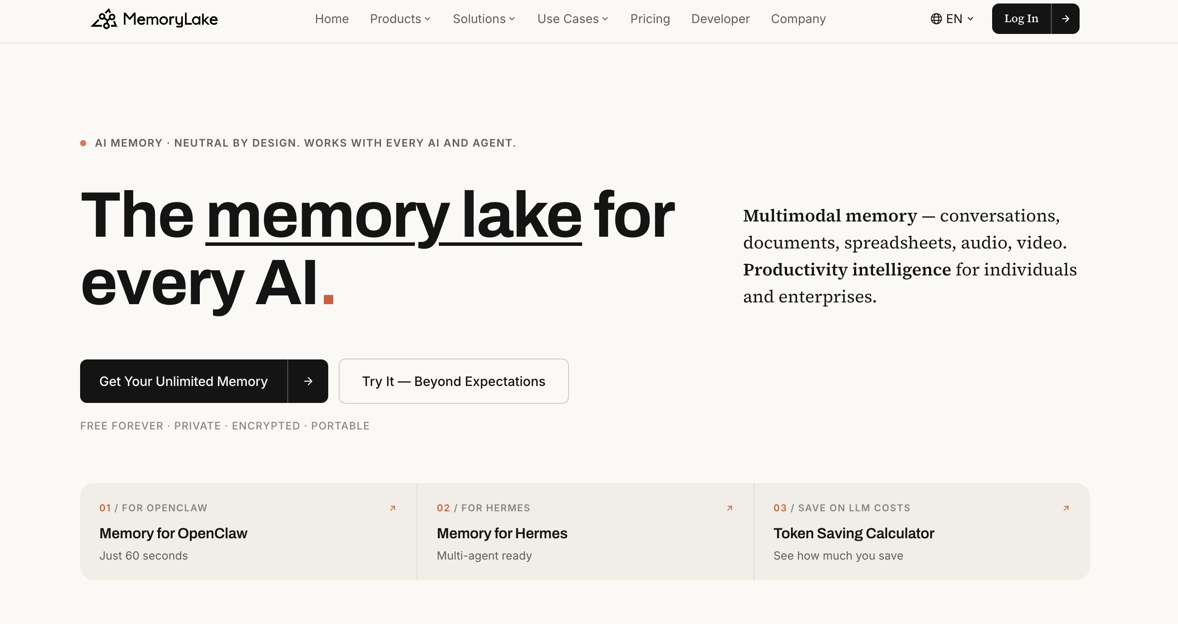Expand the Solutions dropdown chevron
This screenshot has width=1178, height=624.
(512, 19)
